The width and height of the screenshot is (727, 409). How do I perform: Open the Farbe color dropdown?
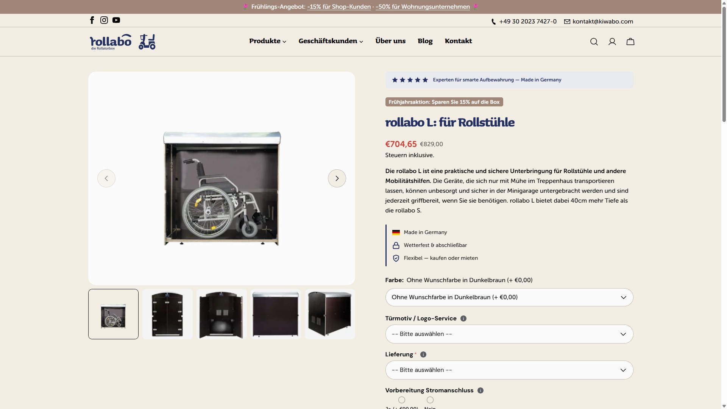pyautogui.click(x=509, y=297)
